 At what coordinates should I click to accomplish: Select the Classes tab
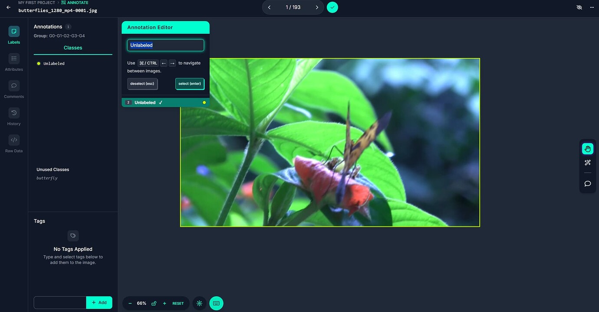click(72, 48)
